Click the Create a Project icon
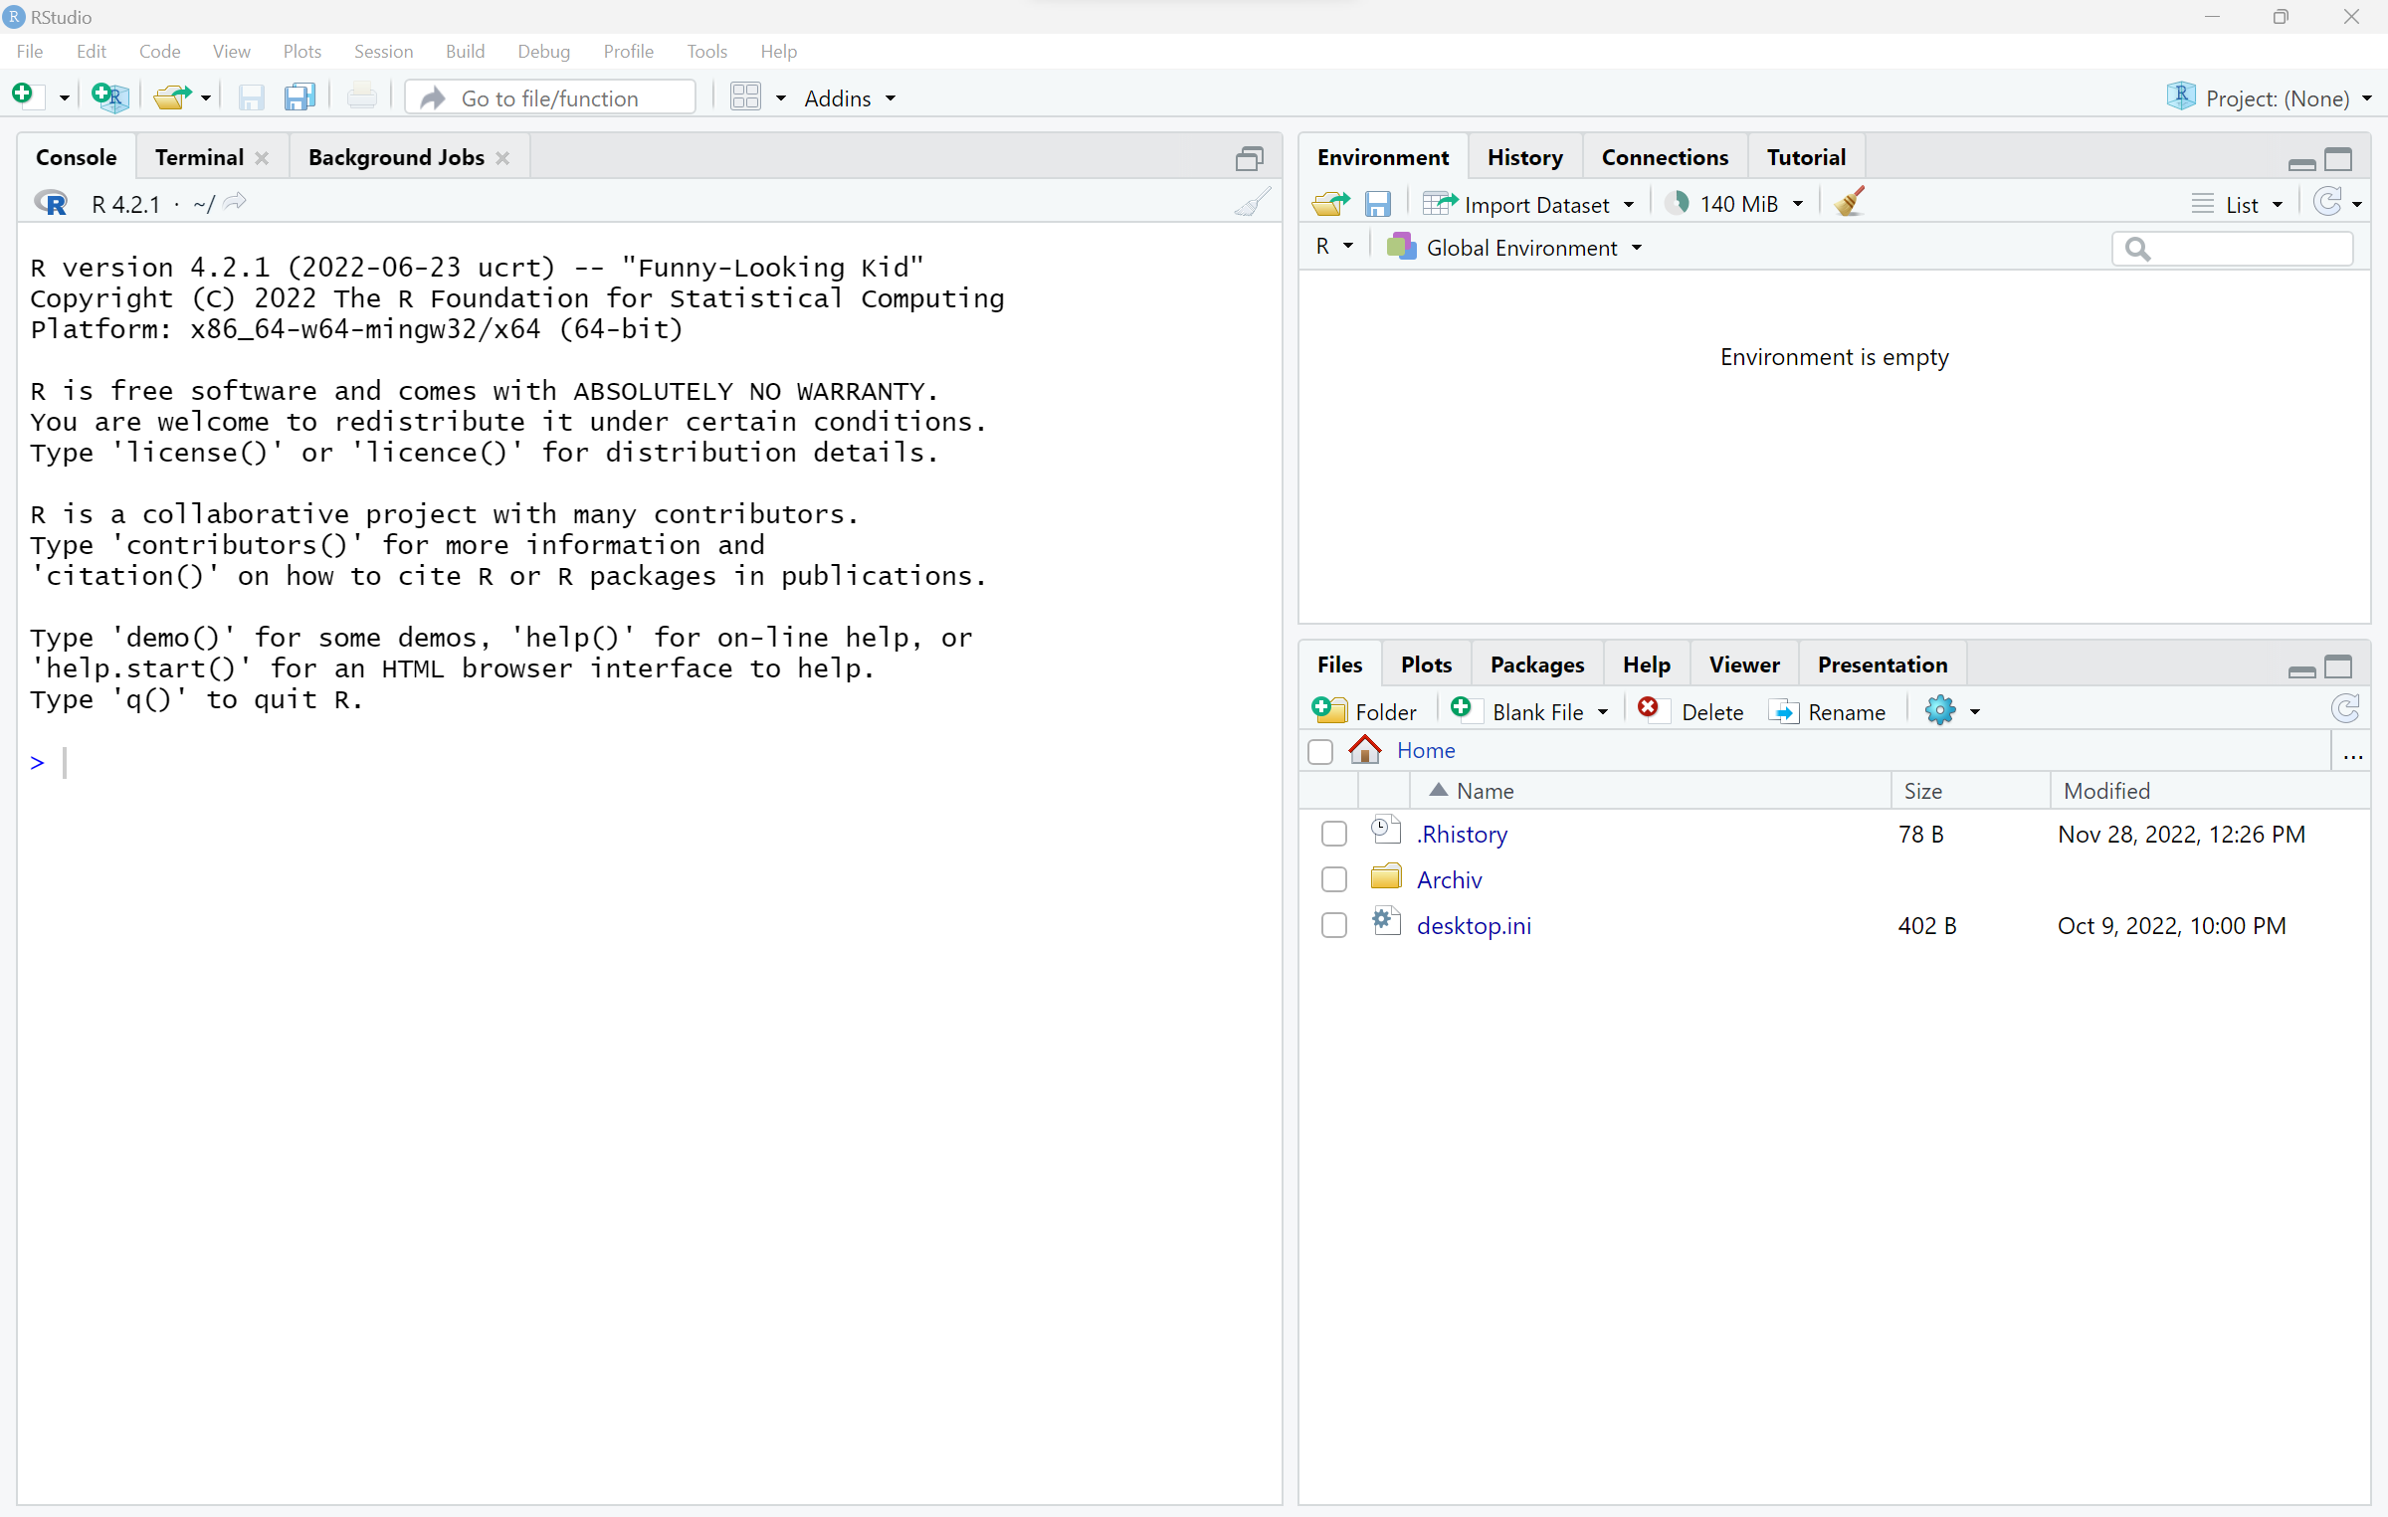 (108, 96)
